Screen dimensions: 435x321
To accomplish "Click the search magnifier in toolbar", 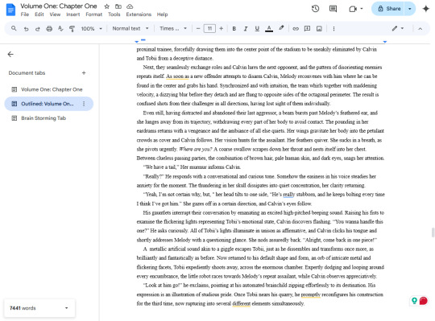I will pyautogui.click(x=14, y=28).
